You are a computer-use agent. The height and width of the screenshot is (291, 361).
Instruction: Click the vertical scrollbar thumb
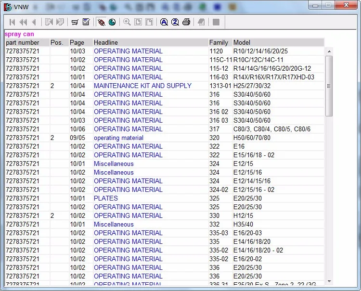tap(329, 86)
